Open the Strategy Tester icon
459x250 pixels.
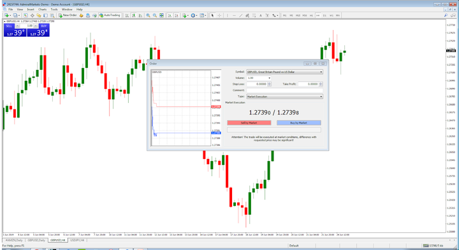pyautogui.click(x=52, y=15)
